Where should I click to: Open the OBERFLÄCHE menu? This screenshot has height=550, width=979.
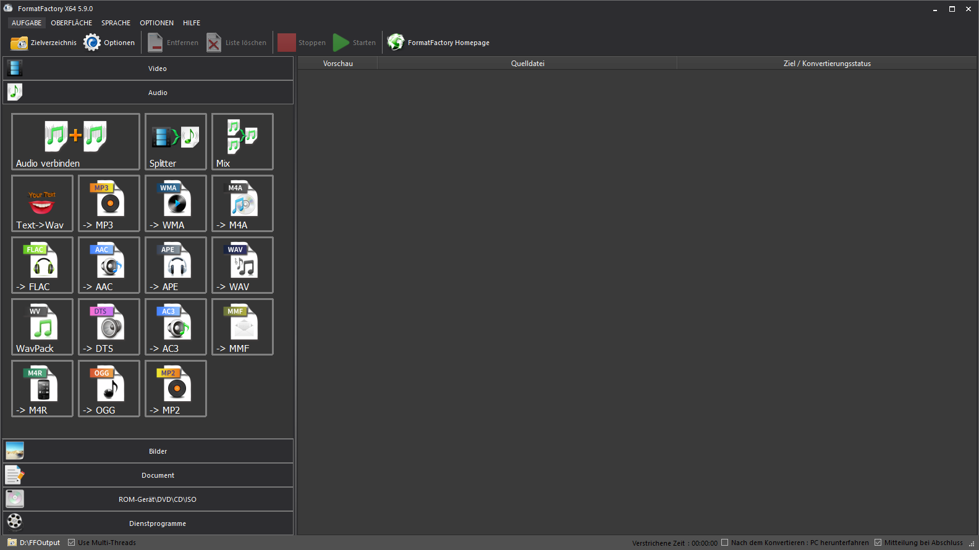point(72,23)
